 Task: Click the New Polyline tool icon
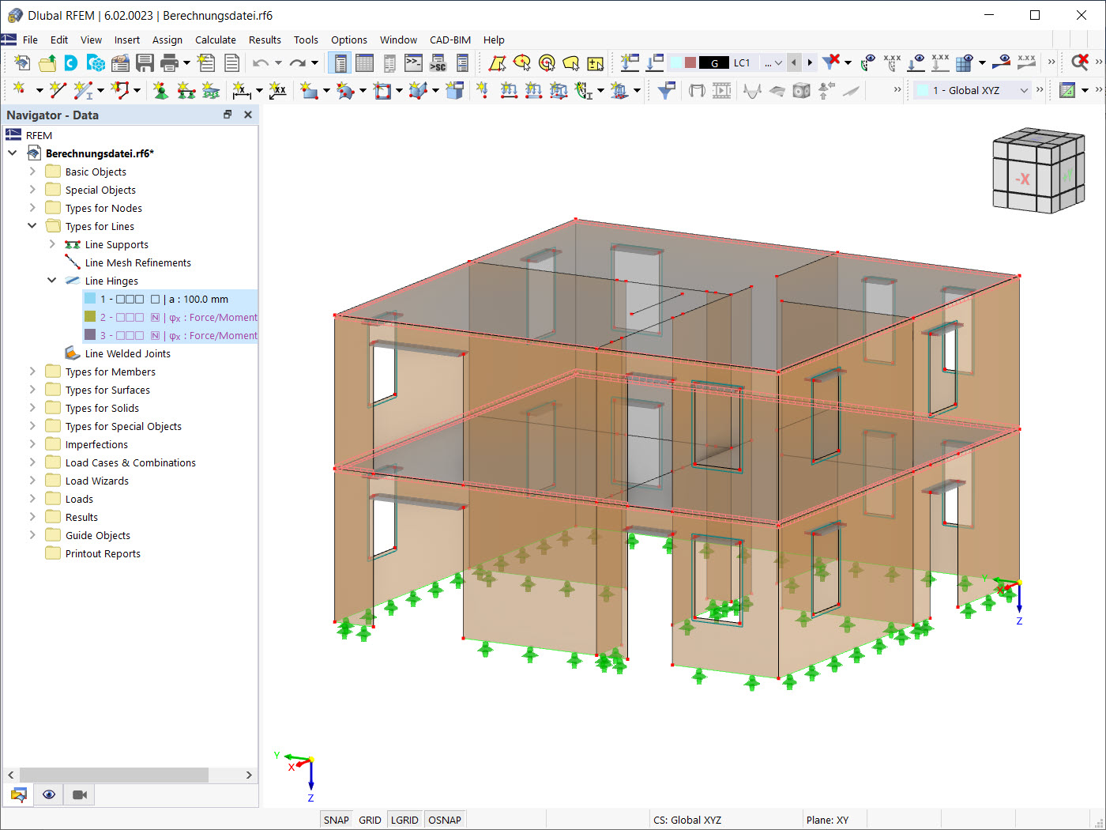pyautogui.click(x=121, y=91)
